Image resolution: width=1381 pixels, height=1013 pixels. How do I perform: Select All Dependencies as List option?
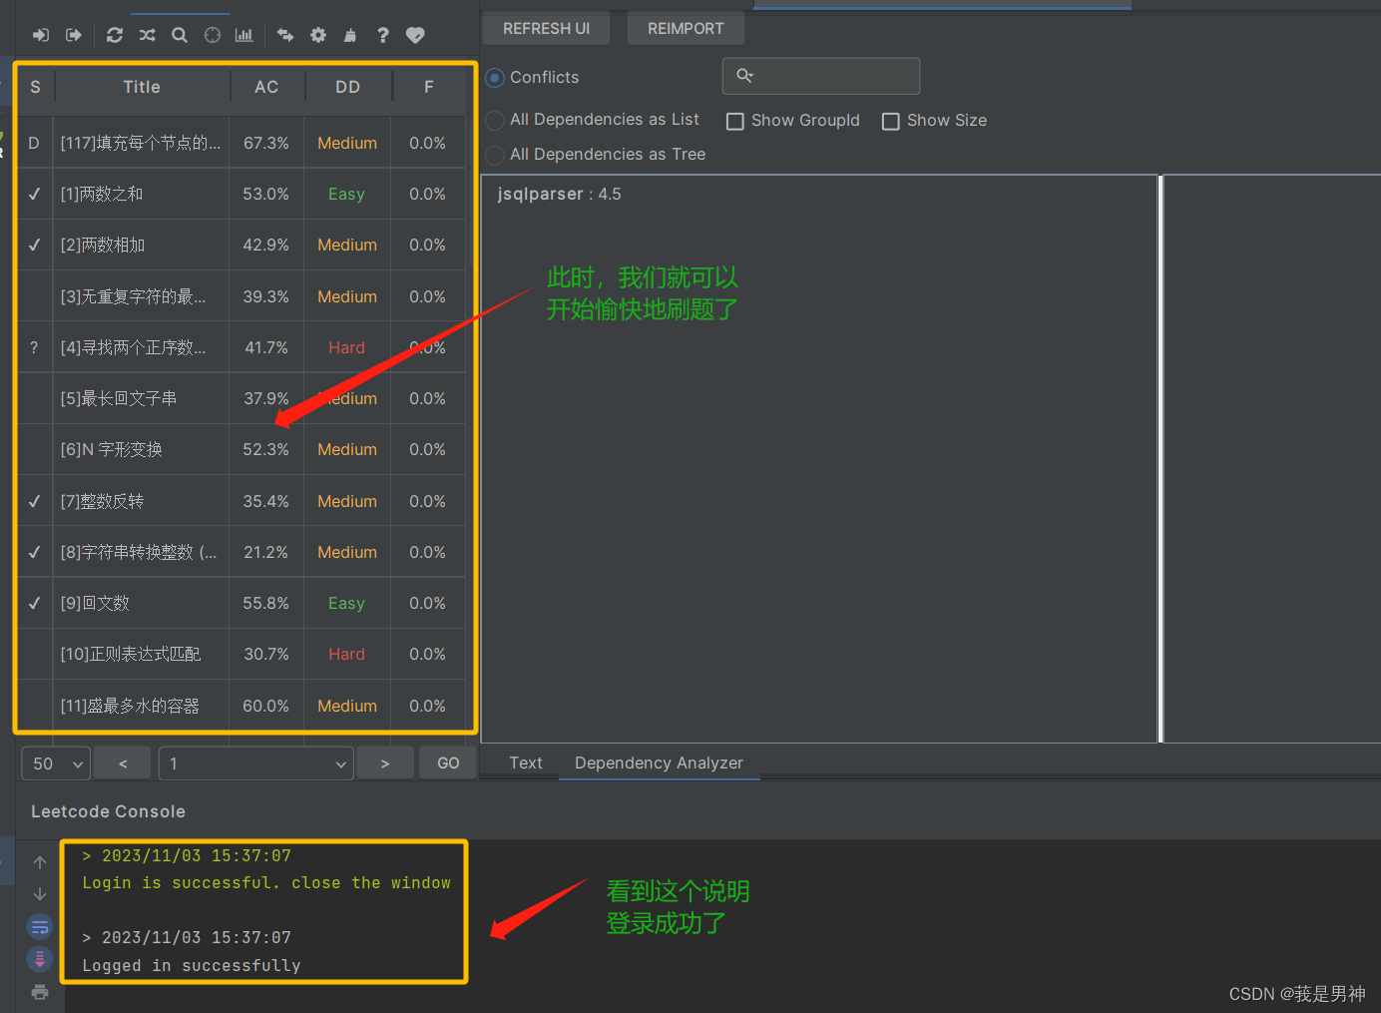point(495,120)
